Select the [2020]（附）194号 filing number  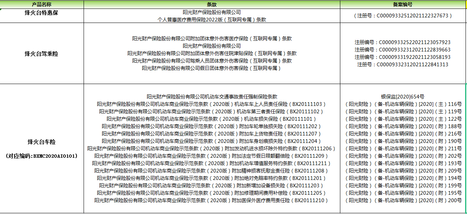tap(403, 178)
